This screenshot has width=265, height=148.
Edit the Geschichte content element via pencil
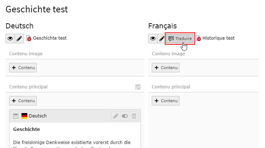(116, 116)
